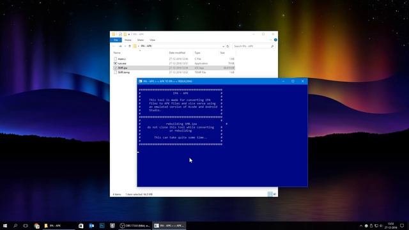The height and width of the screenshot is (230, 409).
Task: Click the round tray icon beside the chevron
Action: [x=366, y=226]
